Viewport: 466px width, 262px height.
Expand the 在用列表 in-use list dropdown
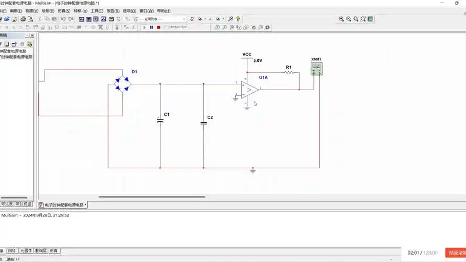183,19
